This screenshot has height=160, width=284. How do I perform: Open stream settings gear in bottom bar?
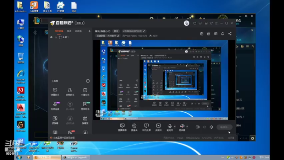(x=211, y=127)
